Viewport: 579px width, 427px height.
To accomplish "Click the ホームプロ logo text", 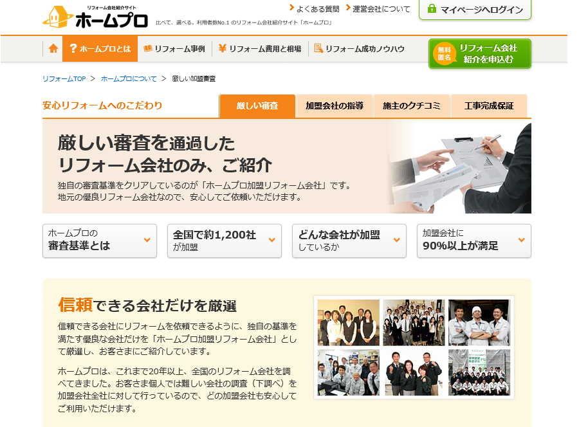I will point(111,21).
